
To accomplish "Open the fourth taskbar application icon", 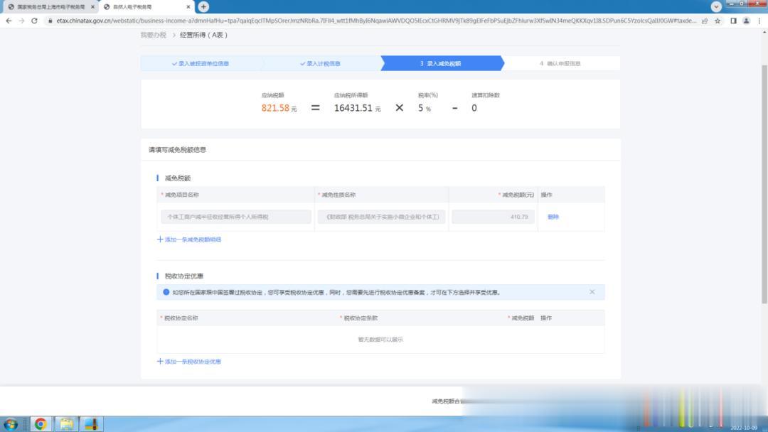I will pos(92,423).
